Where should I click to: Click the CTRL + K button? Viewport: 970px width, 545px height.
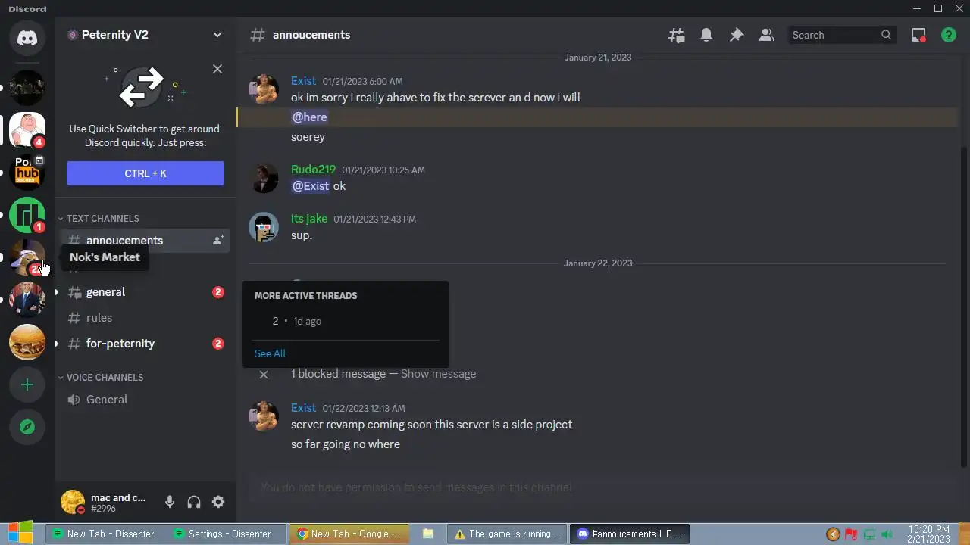(145, 173)
